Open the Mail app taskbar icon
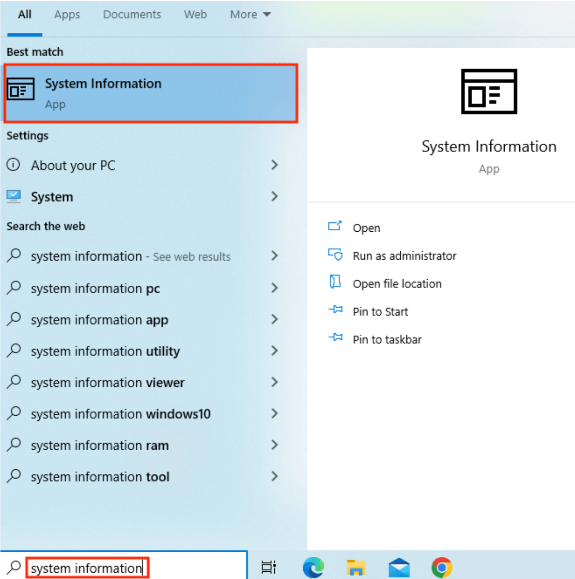 [399, 568]
